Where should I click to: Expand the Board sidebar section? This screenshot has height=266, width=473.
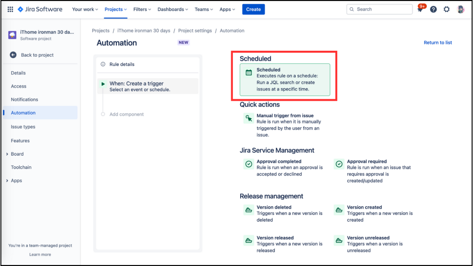pyautogui.click(x=7, y=154)
